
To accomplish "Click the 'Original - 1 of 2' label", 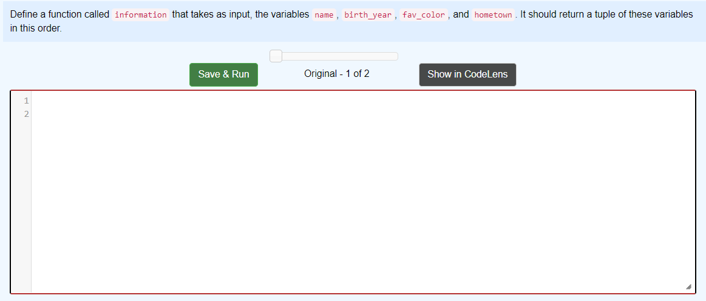I will [337, 74].
